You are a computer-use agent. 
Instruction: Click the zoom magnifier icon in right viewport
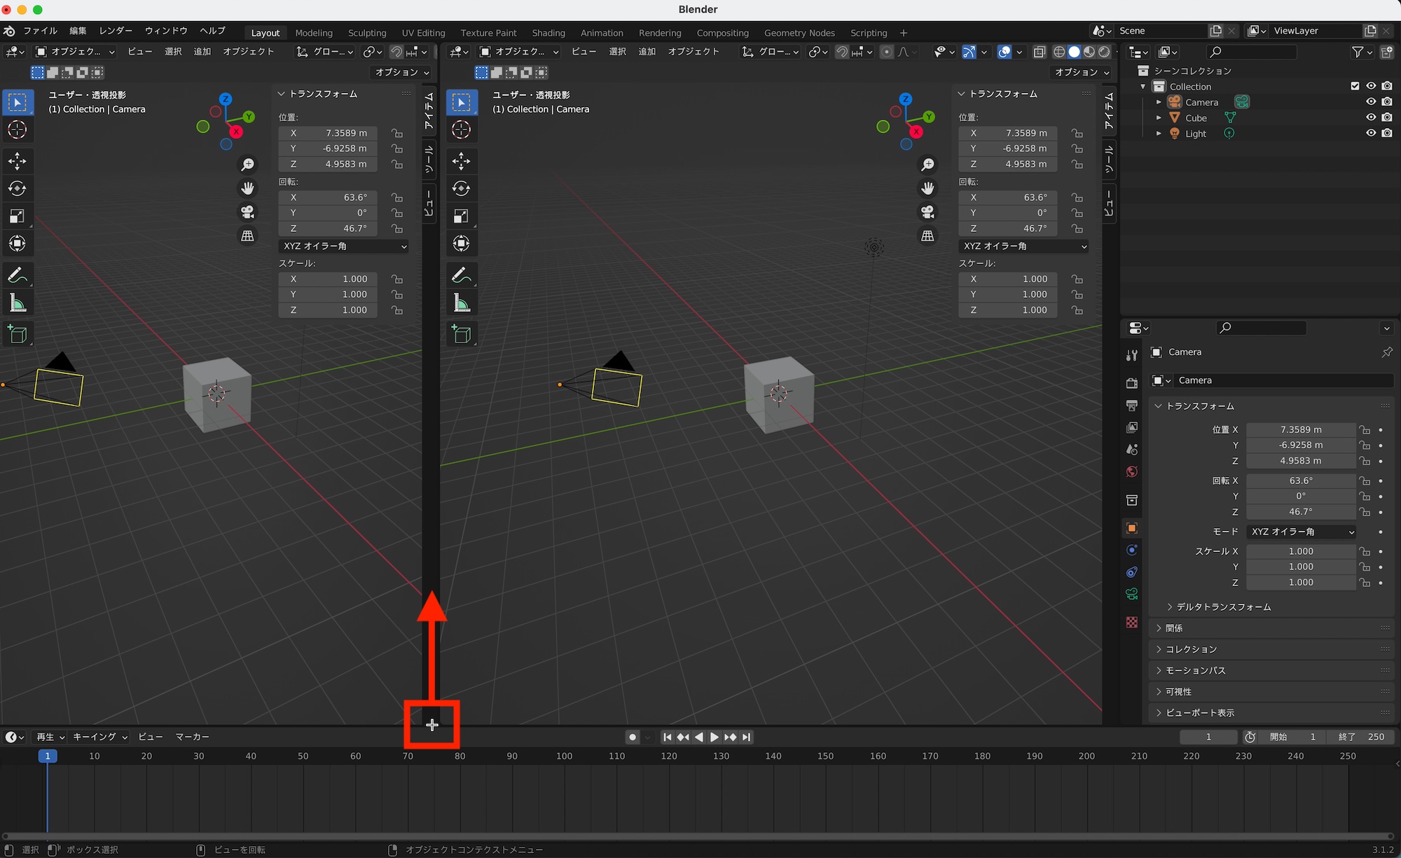(927, 165)
